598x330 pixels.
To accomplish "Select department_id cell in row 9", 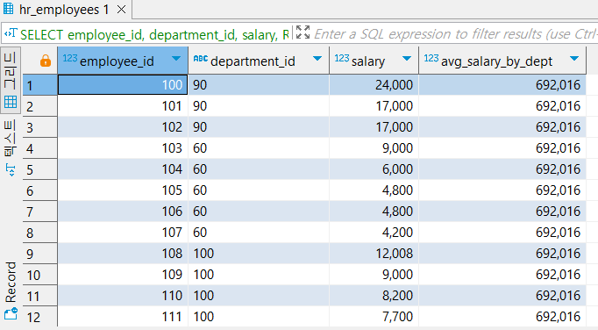I will click(x=259, y=254).
